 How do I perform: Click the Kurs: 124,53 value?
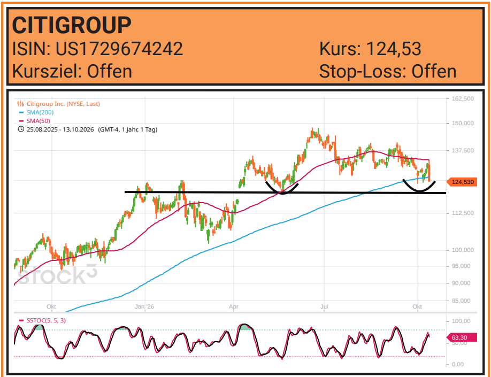(x=370, y=49)
